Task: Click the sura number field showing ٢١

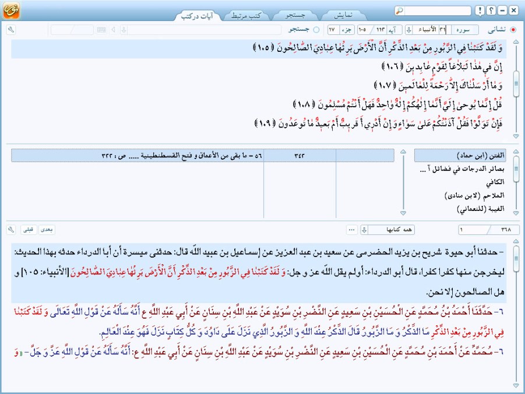Action: (443, 30)
